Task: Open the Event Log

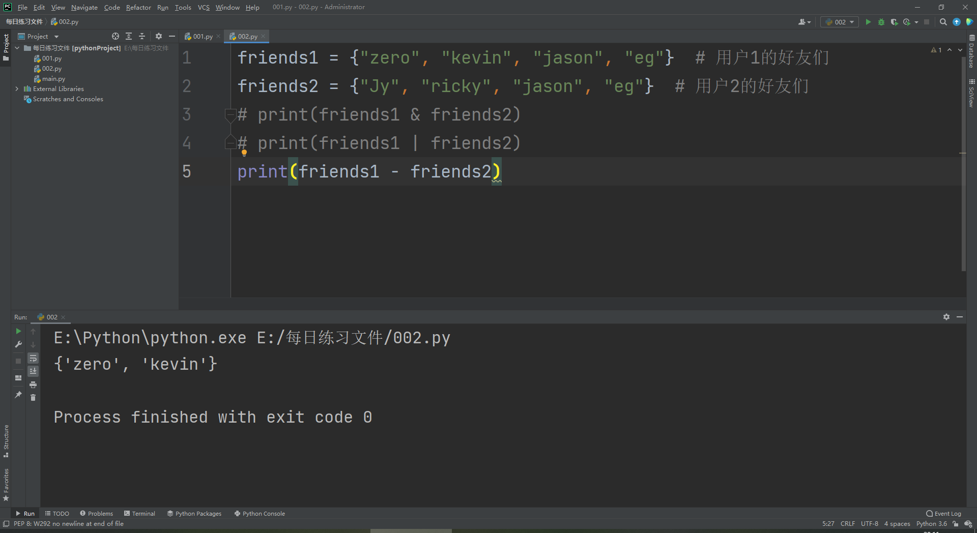Action: pos(944,514)
